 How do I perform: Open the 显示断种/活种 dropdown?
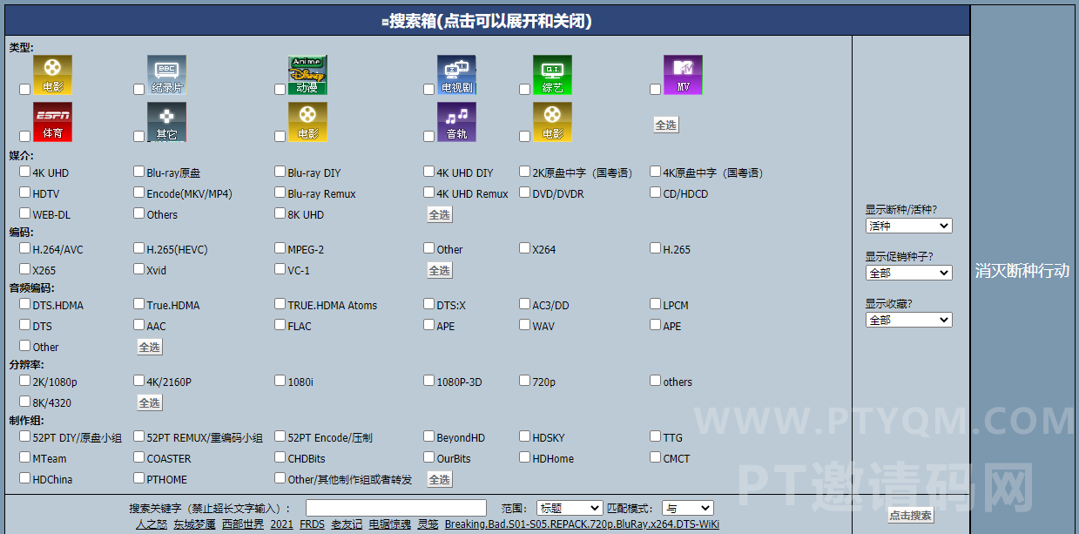[908, 226]
